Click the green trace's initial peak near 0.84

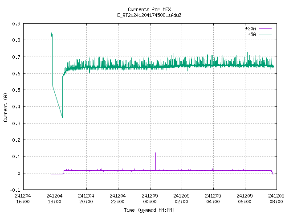click(x=52, y=34)
